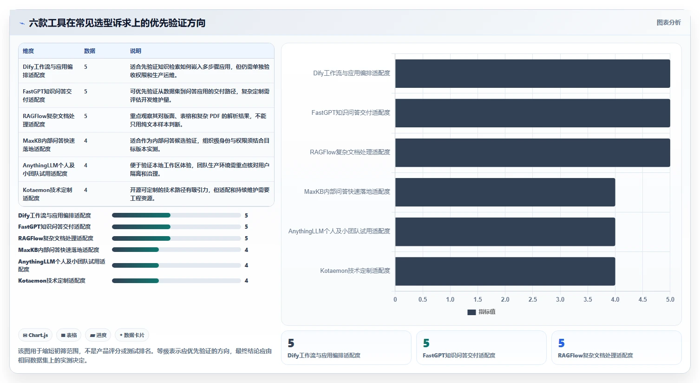Select the Kotaemon技术定制适配度 table cell

(49, 194)
